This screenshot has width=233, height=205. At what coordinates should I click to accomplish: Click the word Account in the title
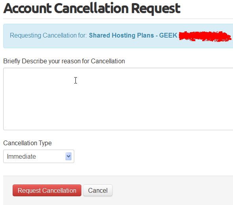point(28,8)
